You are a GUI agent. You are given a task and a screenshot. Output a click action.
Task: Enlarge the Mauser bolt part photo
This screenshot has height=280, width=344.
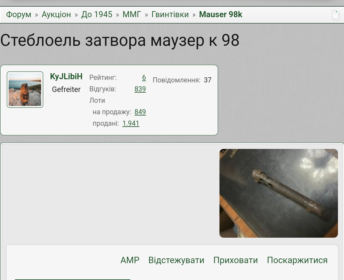[279, 193]
